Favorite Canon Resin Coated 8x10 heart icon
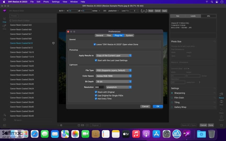The width and height of the screenshot is (226, 141). pyautogui.click(x=53, y=43)
